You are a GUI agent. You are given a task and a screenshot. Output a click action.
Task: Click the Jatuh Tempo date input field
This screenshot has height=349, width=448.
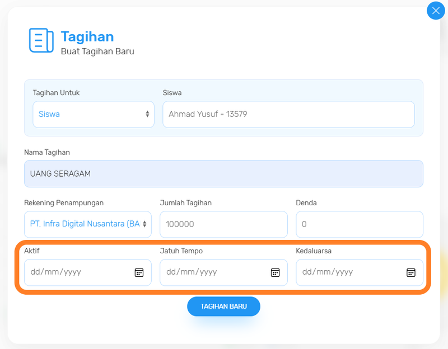pos(223,272)
